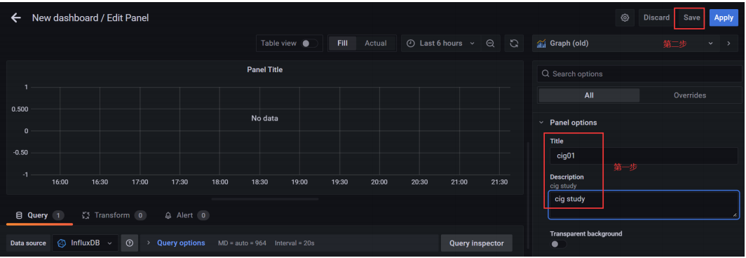Click the search magnifier icon in options
Screen dimensions: 746x258
click(545, 74)
